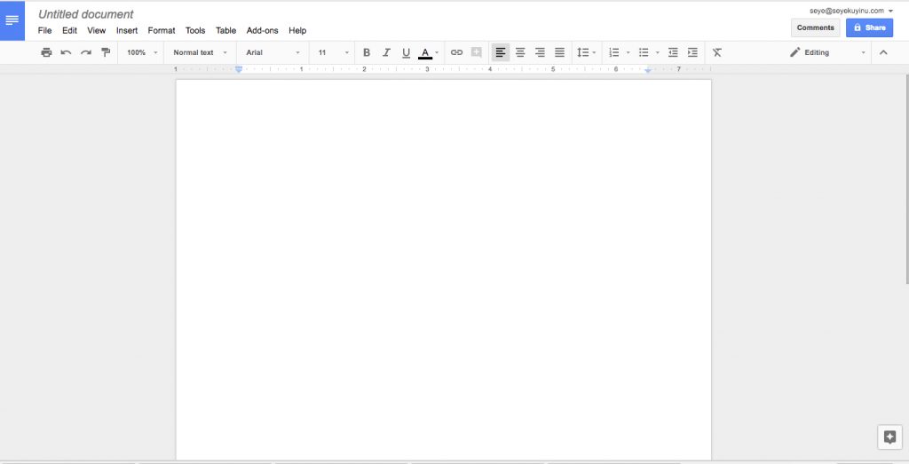
Task: Click the blue Share button
Action: pyautogui.click(x=869, y=28)
